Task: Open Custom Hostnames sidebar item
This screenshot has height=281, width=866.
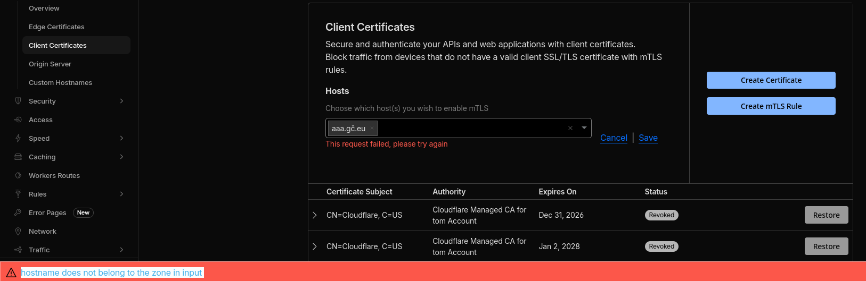Action: [x=60, y=82]
